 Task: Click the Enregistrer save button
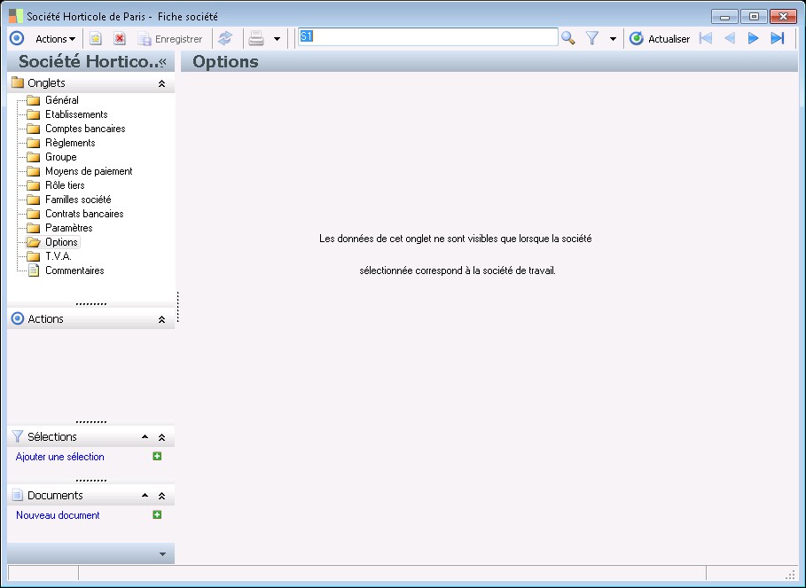[x=170, y=39]
